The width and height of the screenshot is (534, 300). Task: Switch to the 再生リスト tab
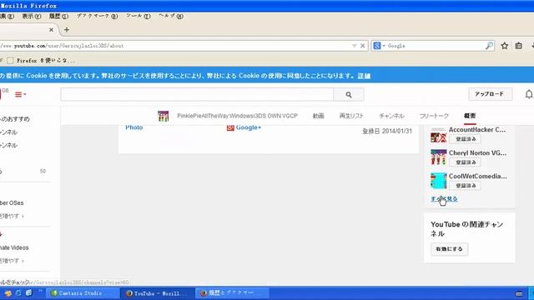tap(351, 116)
